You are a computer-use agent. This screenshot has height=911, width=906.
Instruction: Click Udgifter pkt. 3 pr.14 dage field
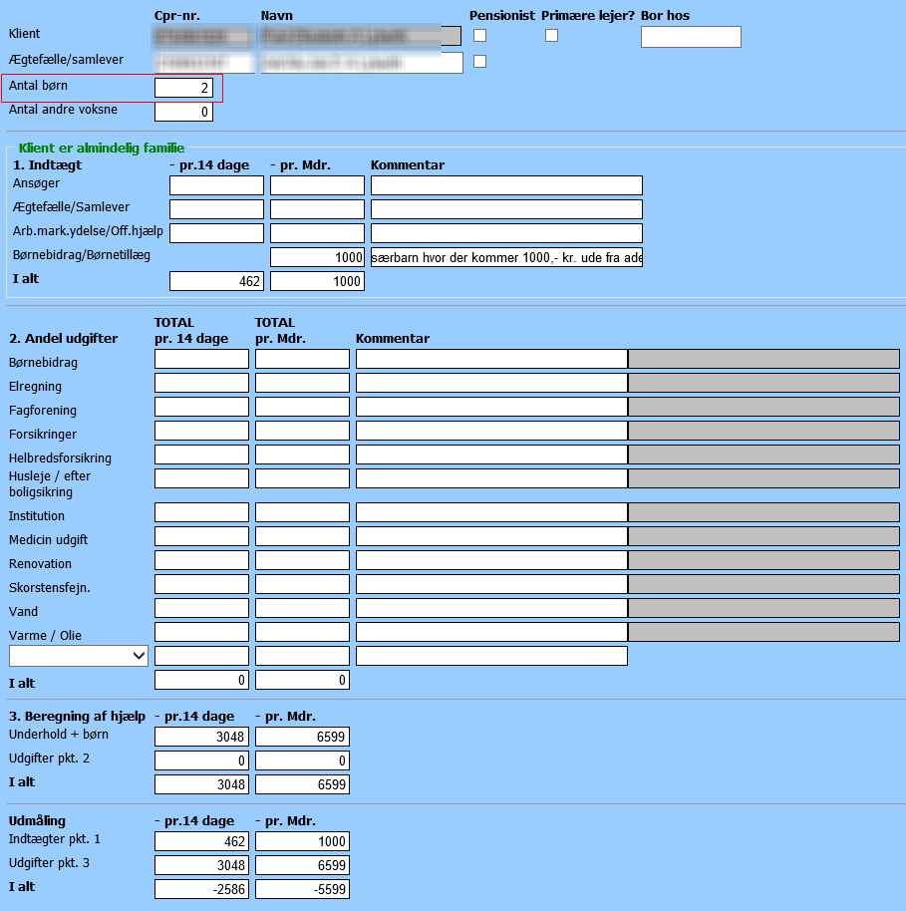tap(201, 865)
